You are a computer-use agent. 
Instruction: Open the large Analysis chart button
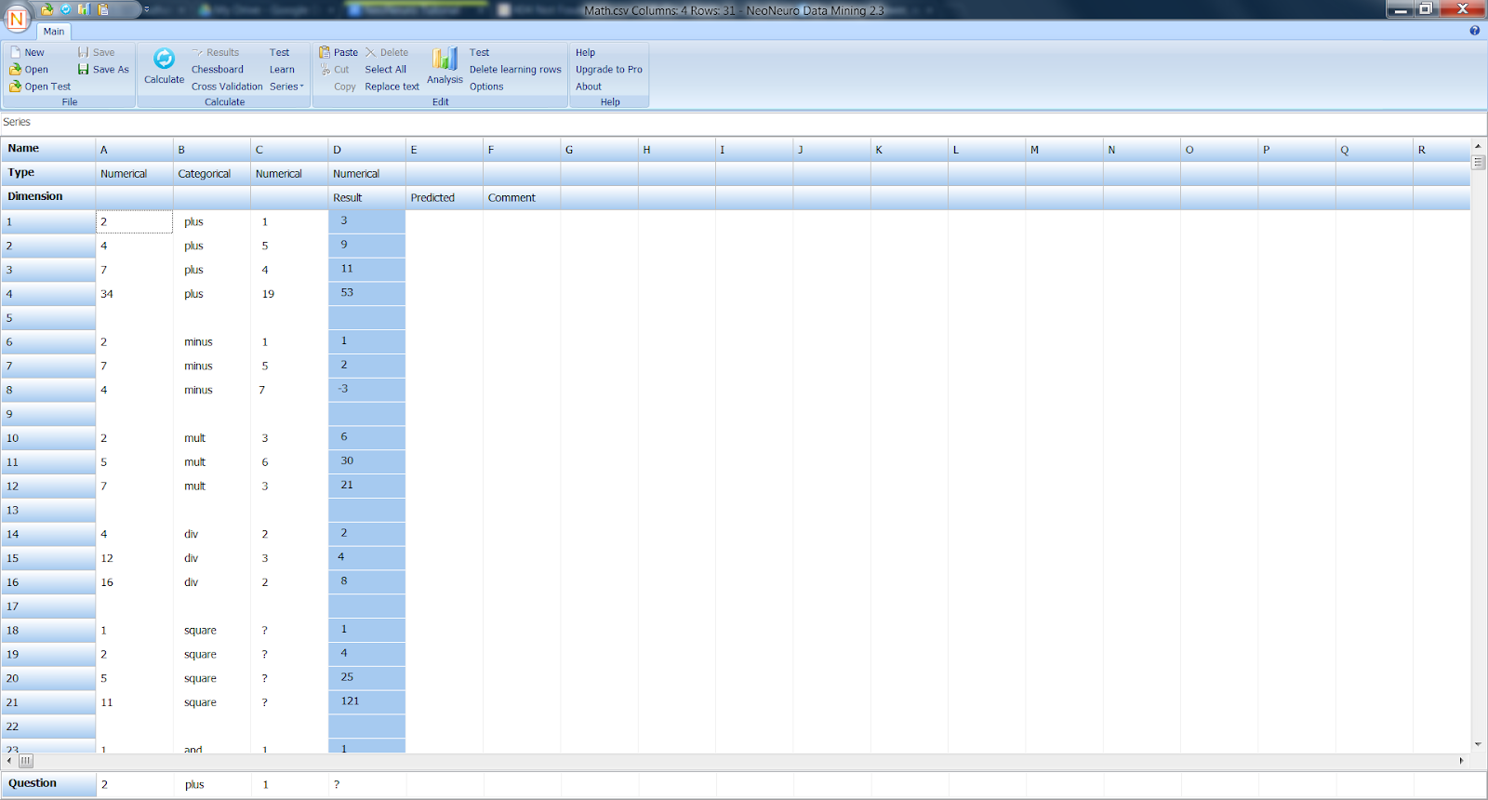tap(445, 66)
